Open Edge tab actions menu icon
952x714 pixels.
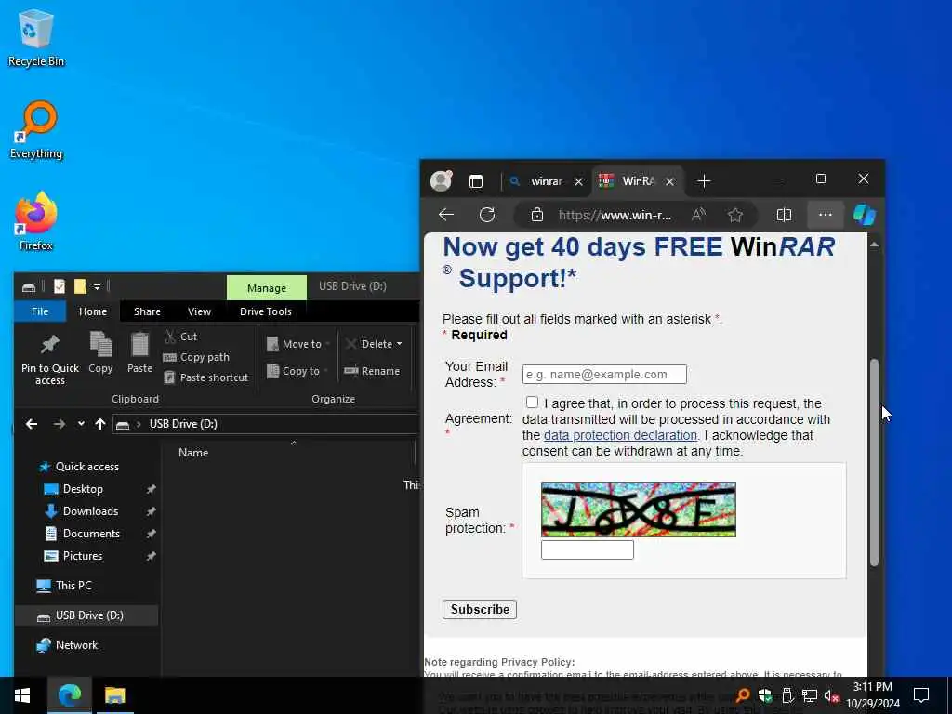coord(476,181)
